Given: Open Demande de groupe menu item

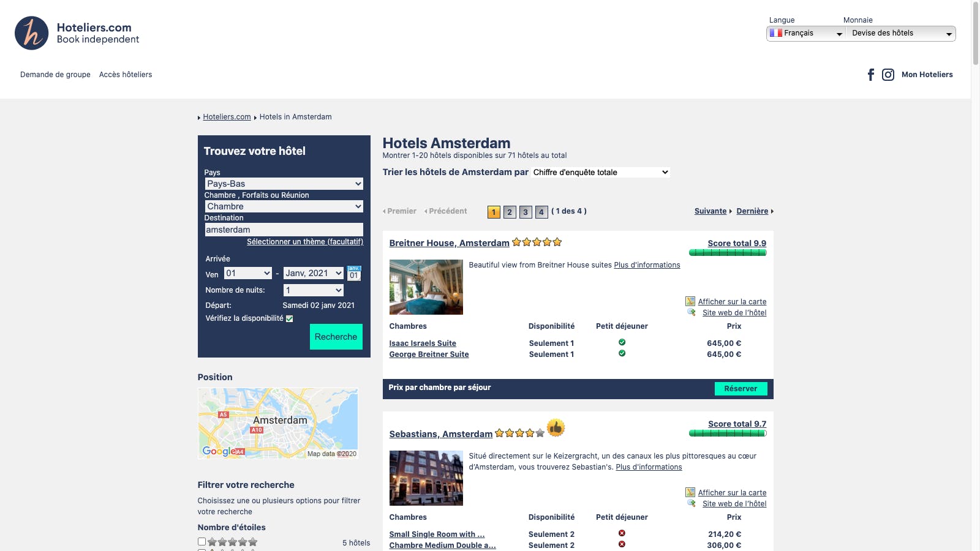Looking at the screenshot, I should 55,75.
